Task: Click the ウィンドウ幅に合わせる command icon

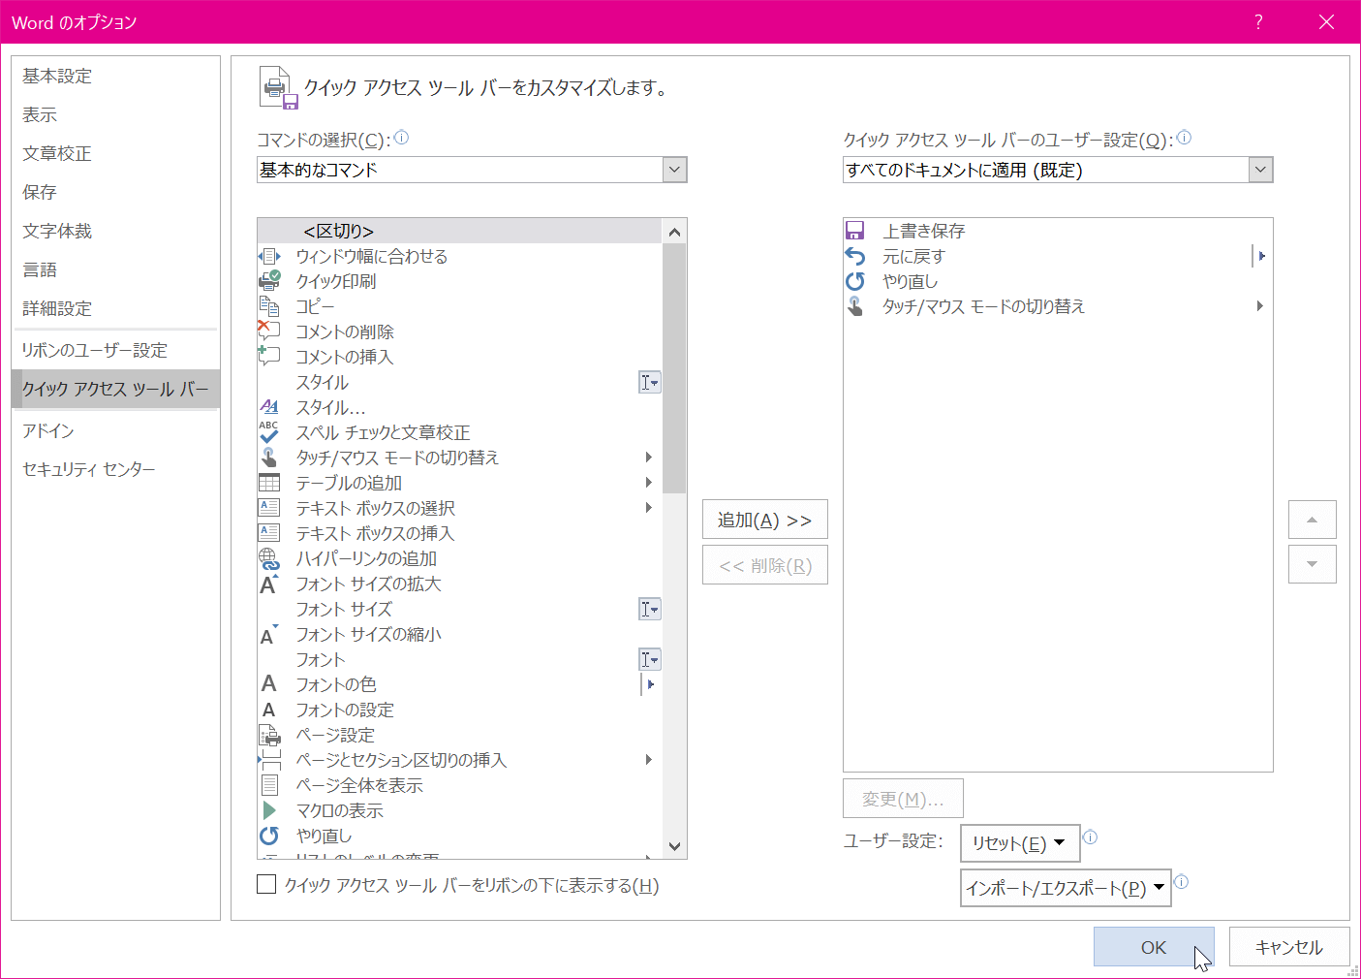Action: [x=269, y=256]
